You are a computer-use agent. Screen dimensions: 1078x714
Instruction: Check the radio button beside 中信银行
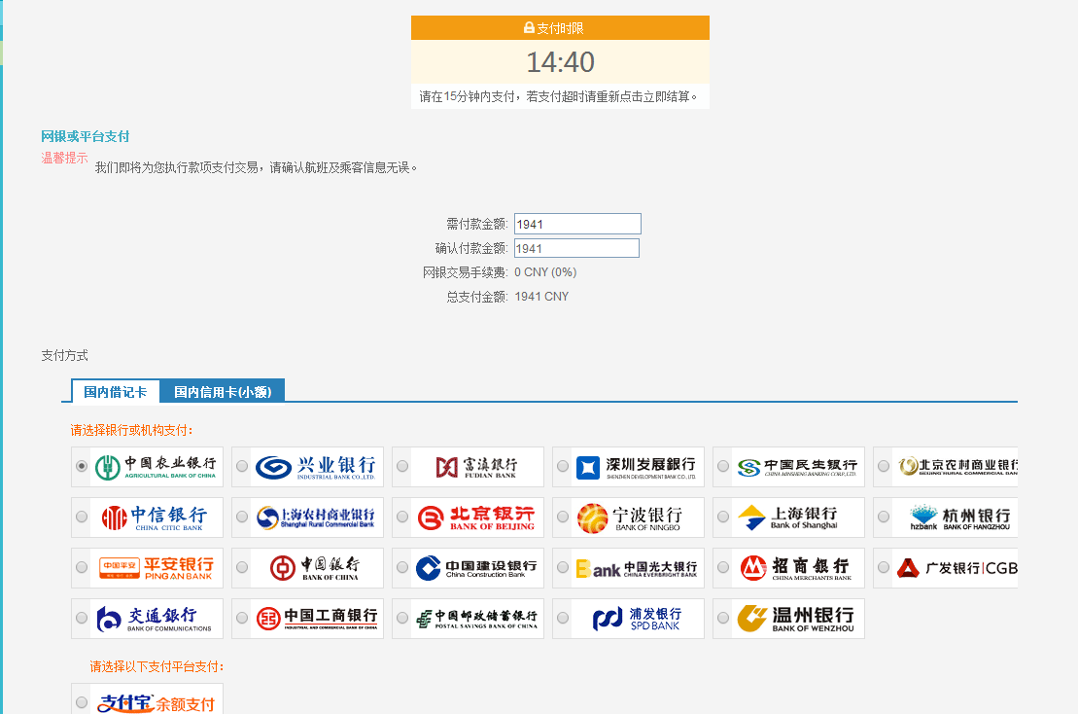(82, 517)
